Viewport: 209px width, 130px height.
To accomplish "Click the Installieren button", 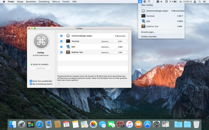I will (x=41, y=68).
